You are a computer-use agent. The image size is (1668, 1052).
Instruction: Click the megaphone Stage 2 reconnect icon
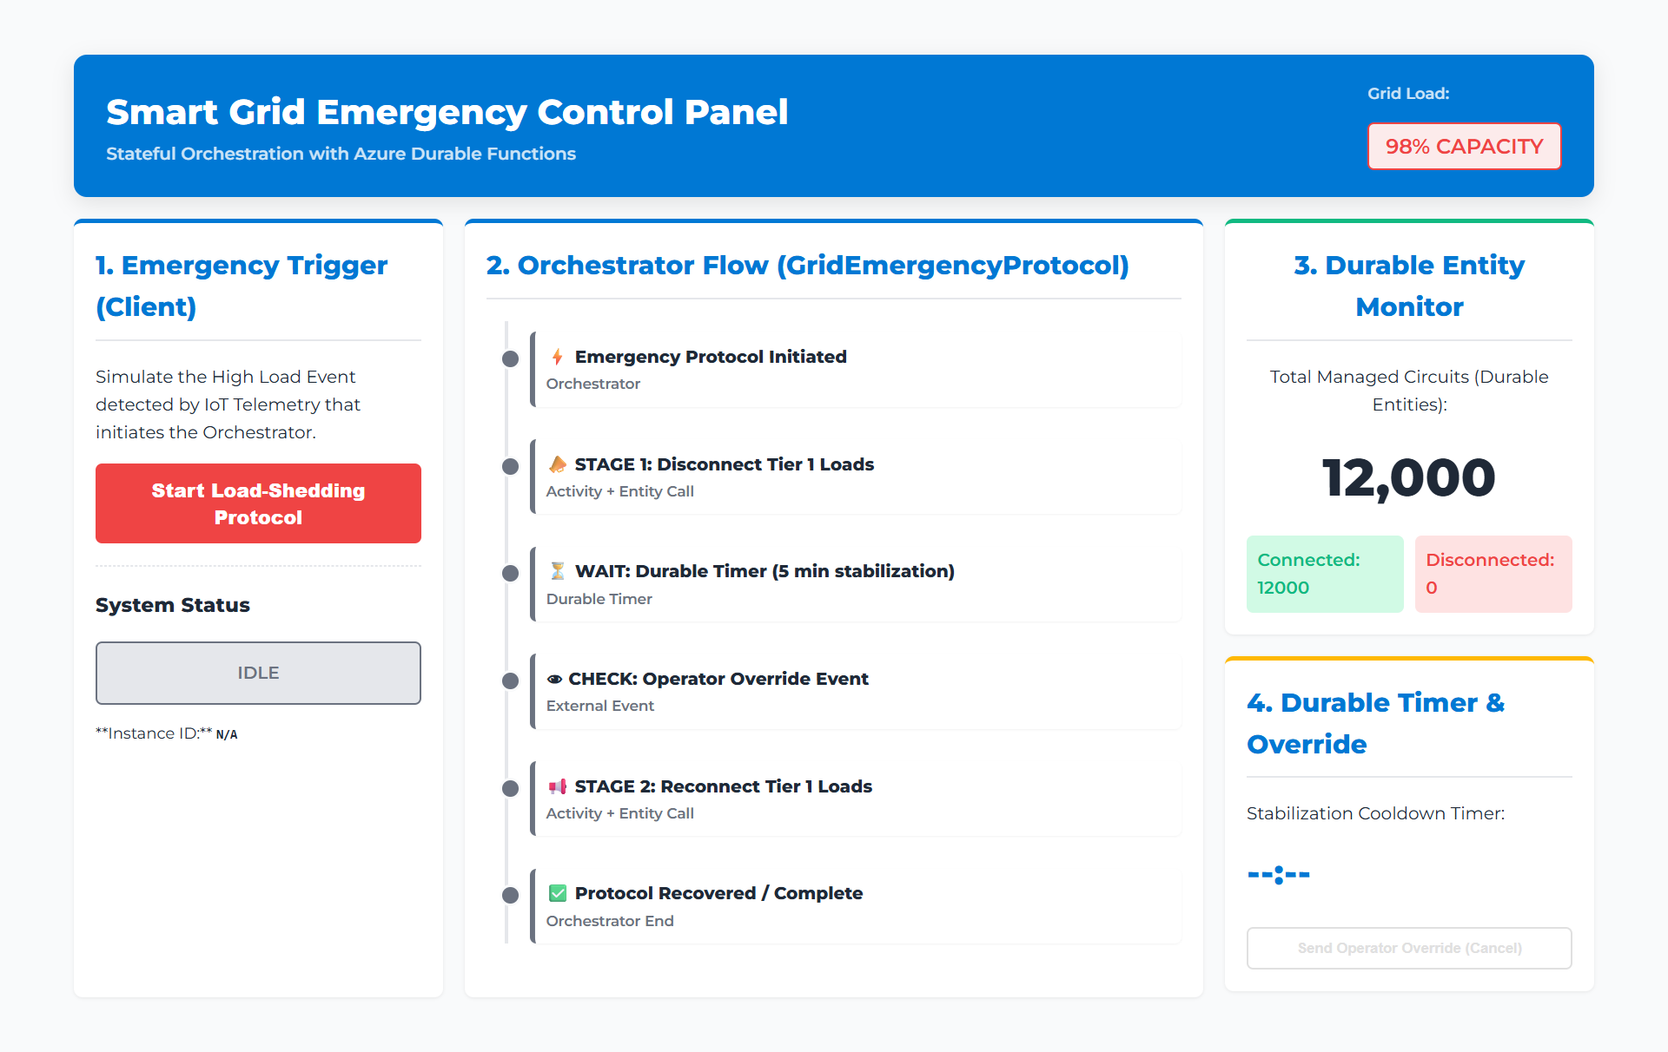pyautogui.click(x=558, y=786)
